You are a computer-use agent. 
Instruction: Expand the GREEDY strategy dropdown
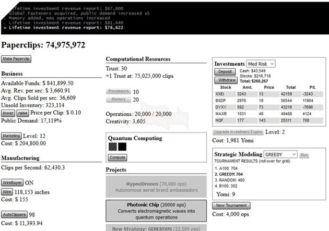click(280, 154)
